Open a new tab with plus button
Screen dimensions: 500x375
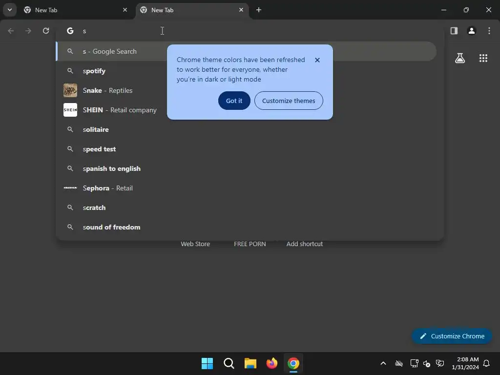click(259, 10)
